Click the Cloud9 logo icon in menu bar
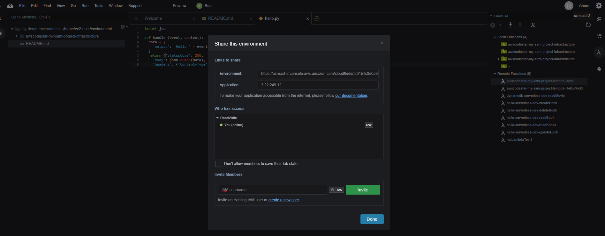 click(x=10, y=6)
